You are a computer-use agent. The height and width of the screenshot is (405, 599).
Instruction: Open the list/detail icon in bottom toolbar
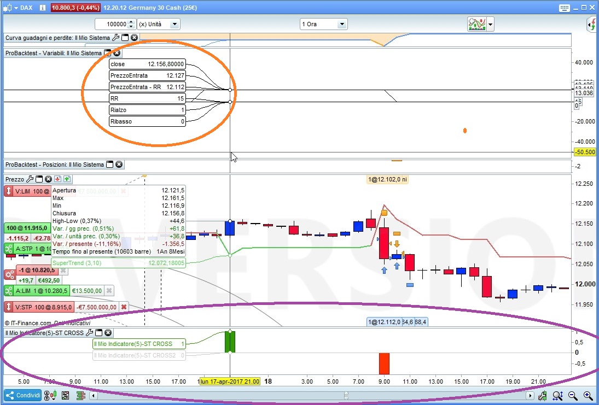65,396
